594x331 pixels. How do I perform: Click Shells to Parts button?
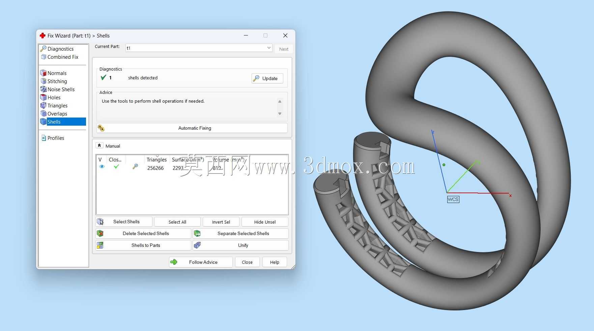click(143, 245)
